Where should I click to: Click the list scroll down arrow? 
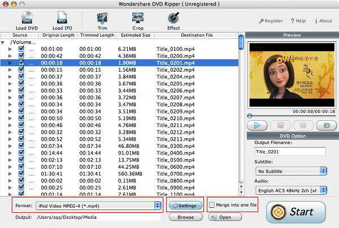[241, 192]
